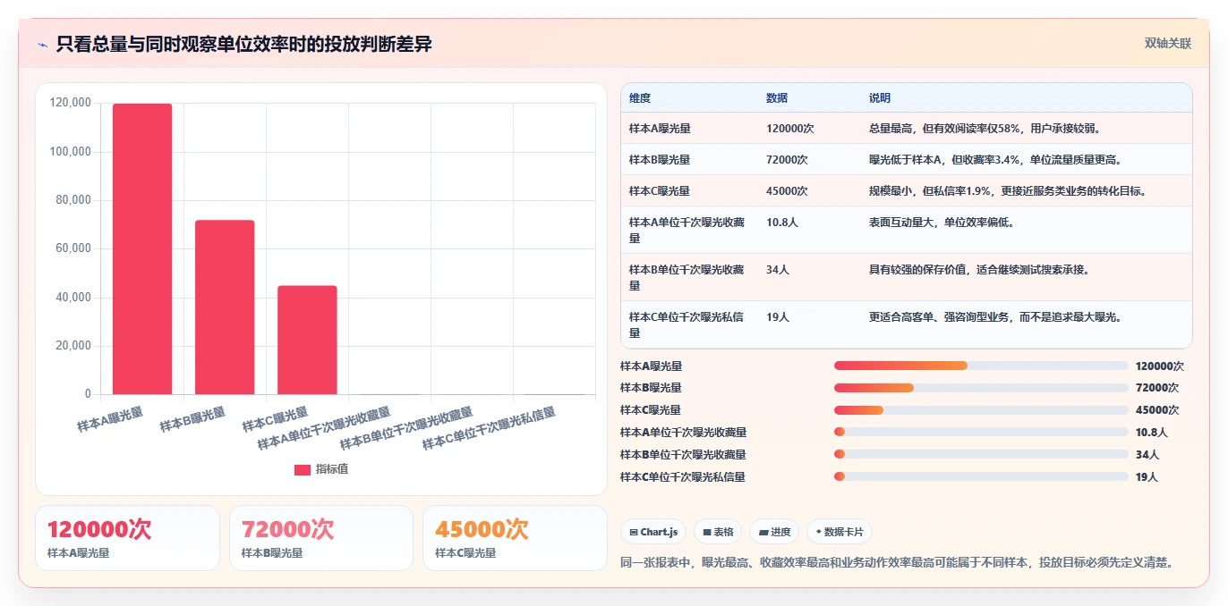Click x-axis label 样本B曝光量
Image resolution: width=1228 pixels, height=606 pixels.
193,419
